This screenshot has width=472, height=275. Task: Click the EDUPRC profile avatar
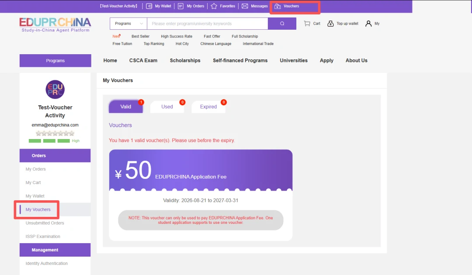[x=55, y=90]
